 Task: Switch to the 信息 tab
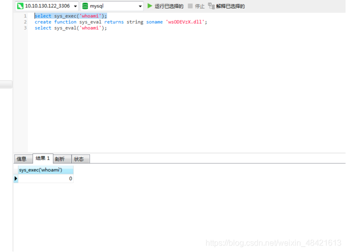[23, 159]
